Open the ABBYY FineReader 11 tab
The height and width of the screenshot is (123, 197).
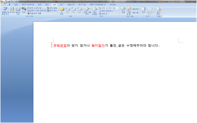[98, 4]
